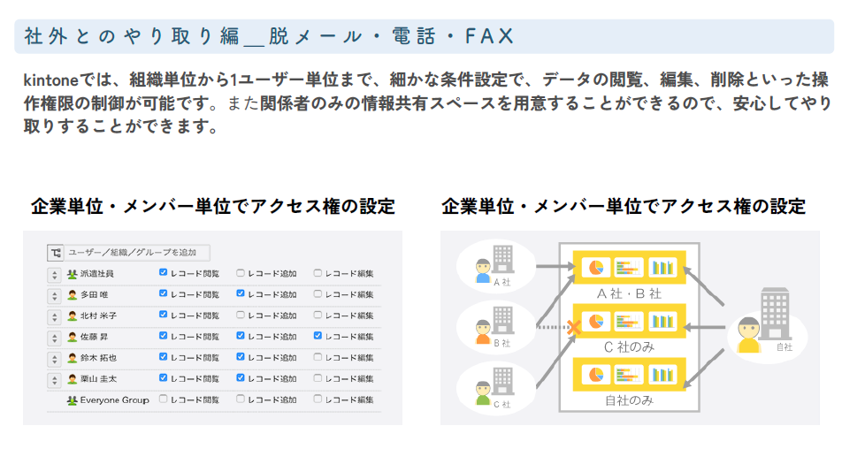Click the pie chart icon in A社・B社 bar
This screenshot has width=865, height=464.
(596, 268)
